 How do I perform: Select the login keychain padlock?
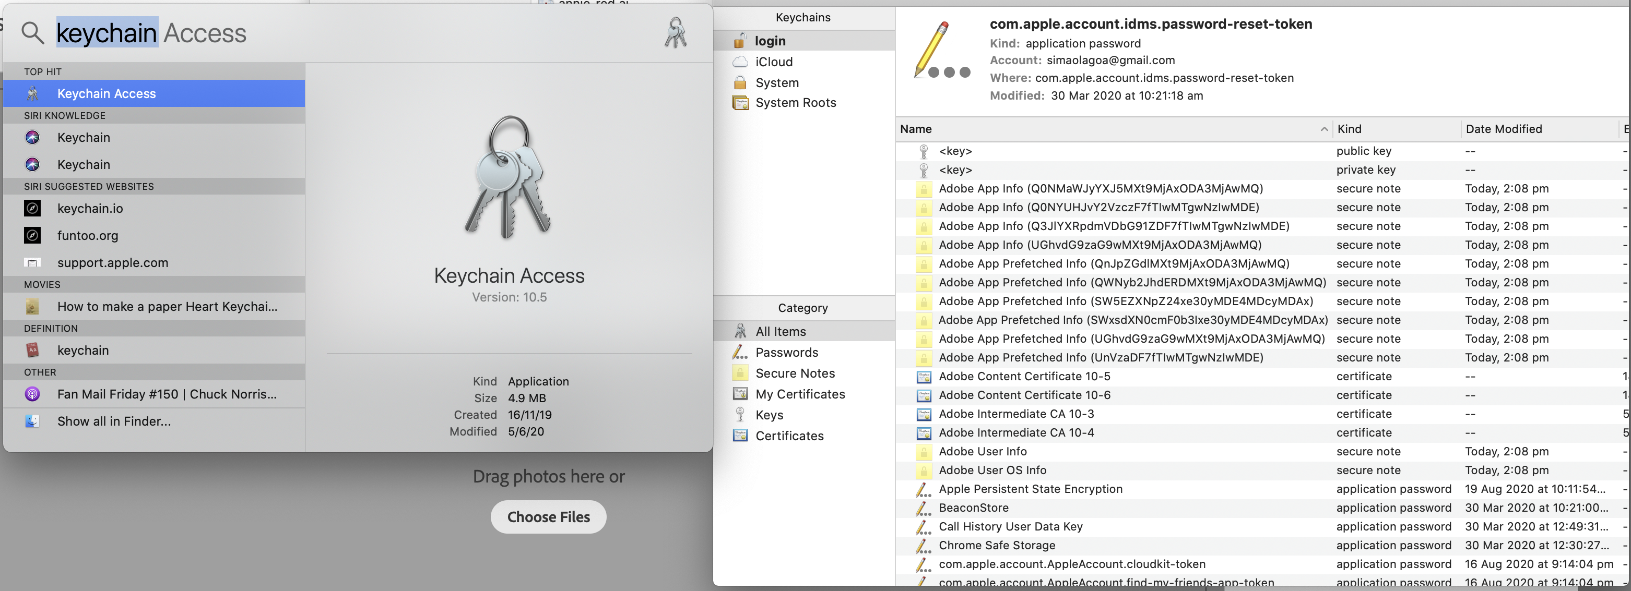coord(739,41)
